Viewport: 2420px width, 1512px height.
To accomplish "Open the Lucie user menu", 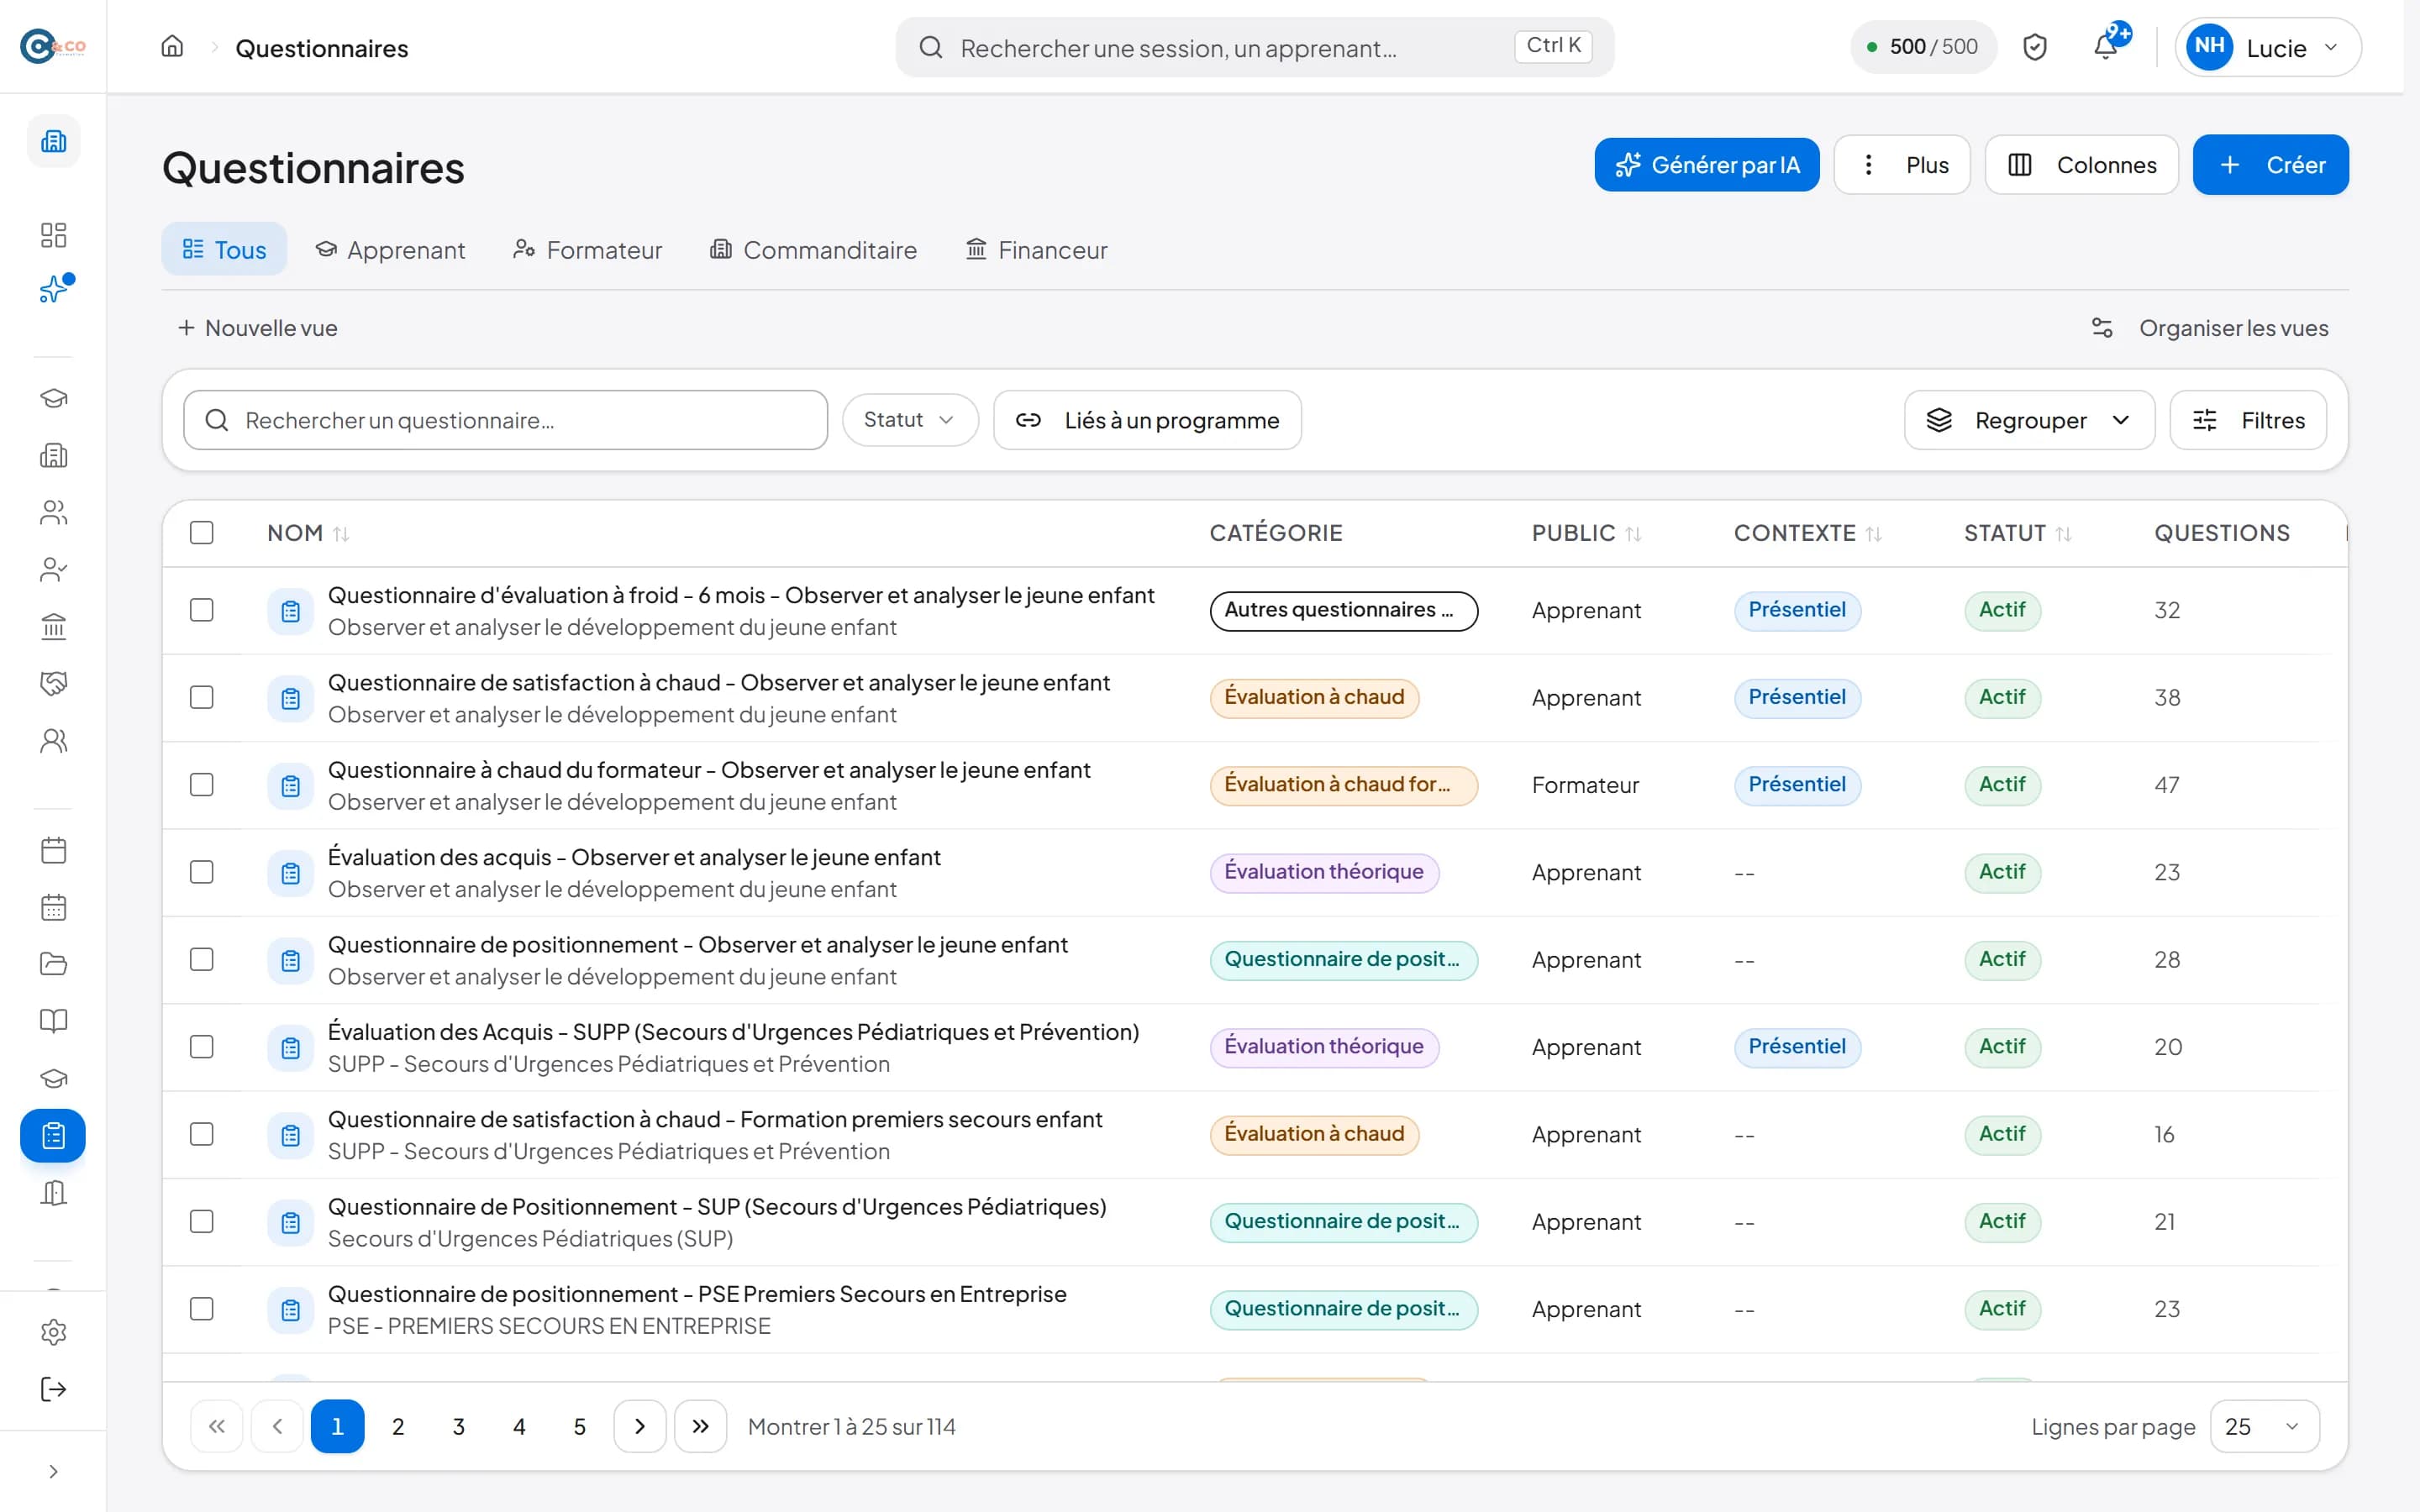I will click(x=2267, y=47).
